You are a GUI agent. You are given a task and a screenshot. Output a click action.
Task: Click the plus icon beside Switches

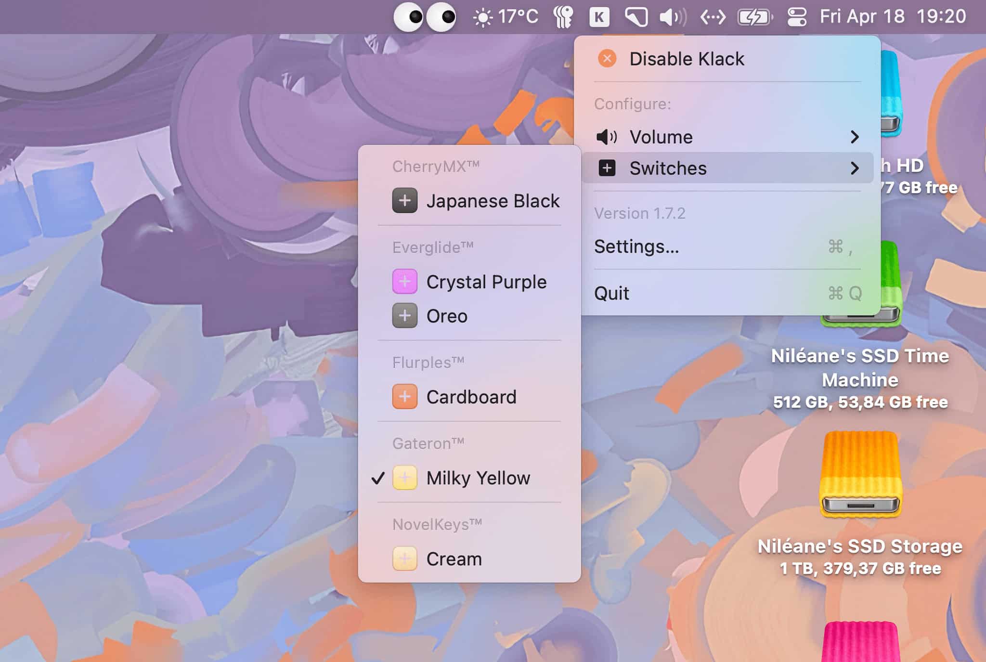pyautogui.click(x=607, y=168)
